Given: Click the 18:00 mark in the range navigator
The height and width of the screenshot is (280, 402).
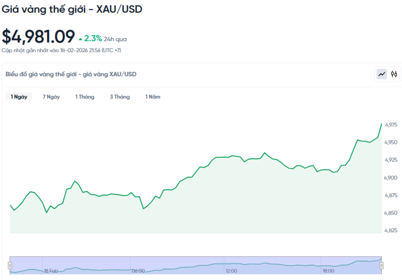Looking at the screenshot, I should pyautogui.click(x=329, y=271).
